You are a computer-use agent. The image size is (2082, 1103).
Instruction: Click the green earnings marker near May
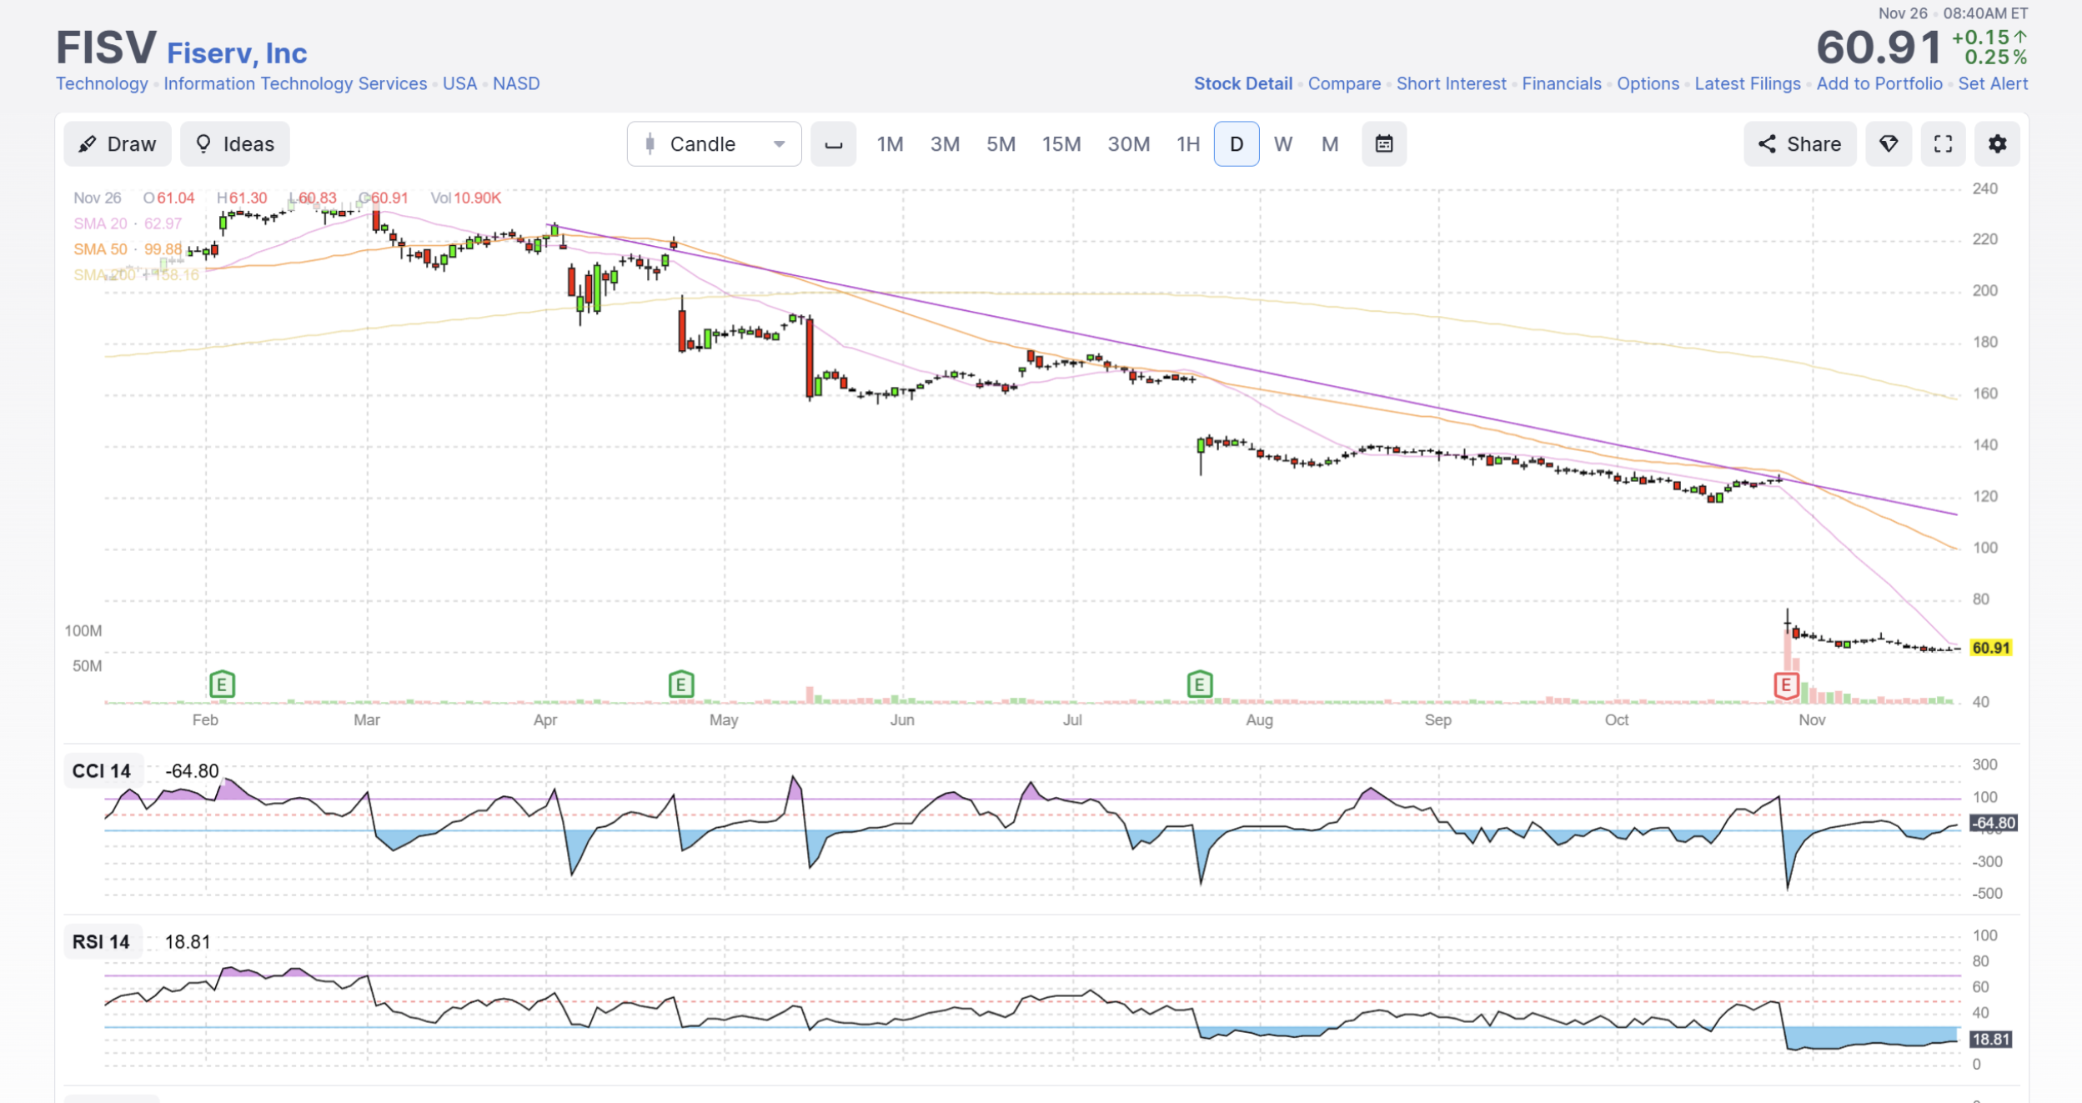[x=680, y=684]
